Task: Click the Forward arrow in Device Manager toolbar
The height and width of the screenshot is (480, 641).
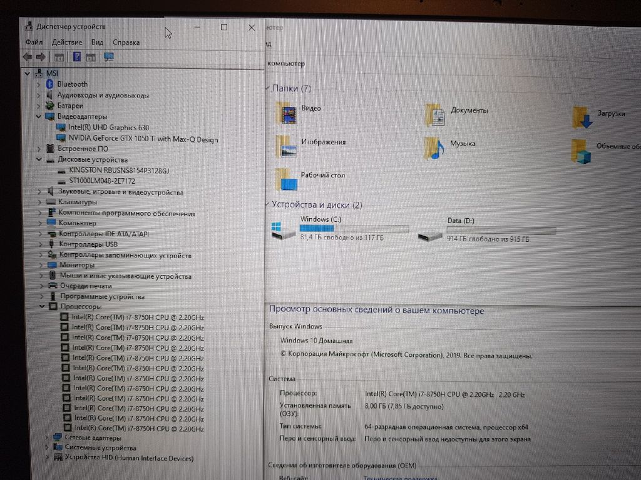Action: pyautogui.click(x=41, y=57)
